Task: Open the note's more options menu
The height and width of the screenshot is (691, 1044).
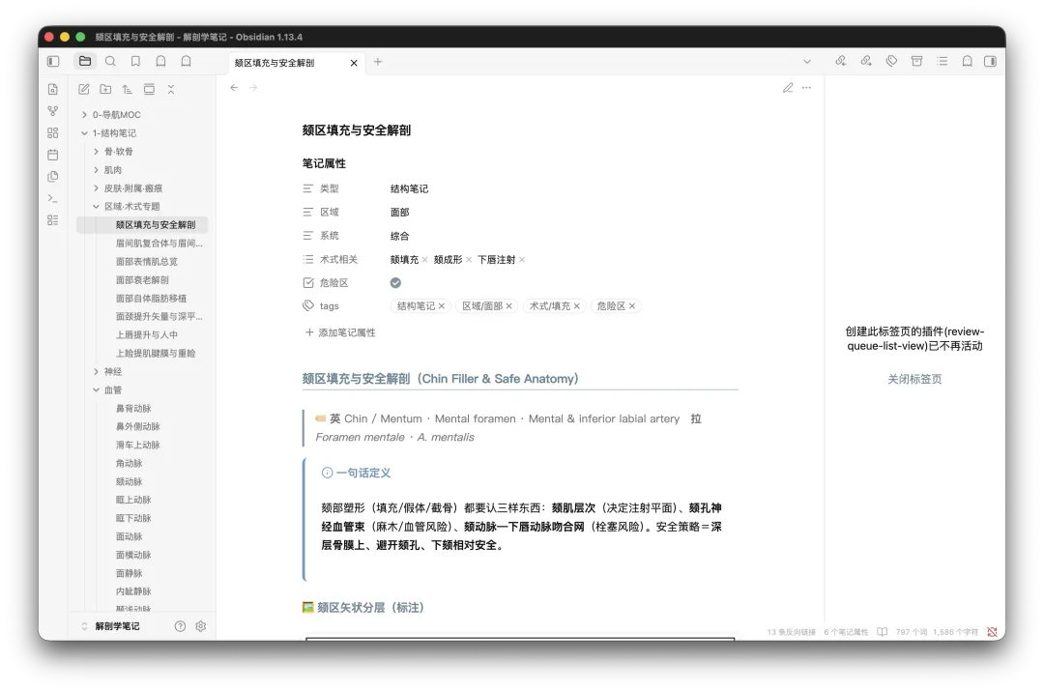Action: click(806, 87)
